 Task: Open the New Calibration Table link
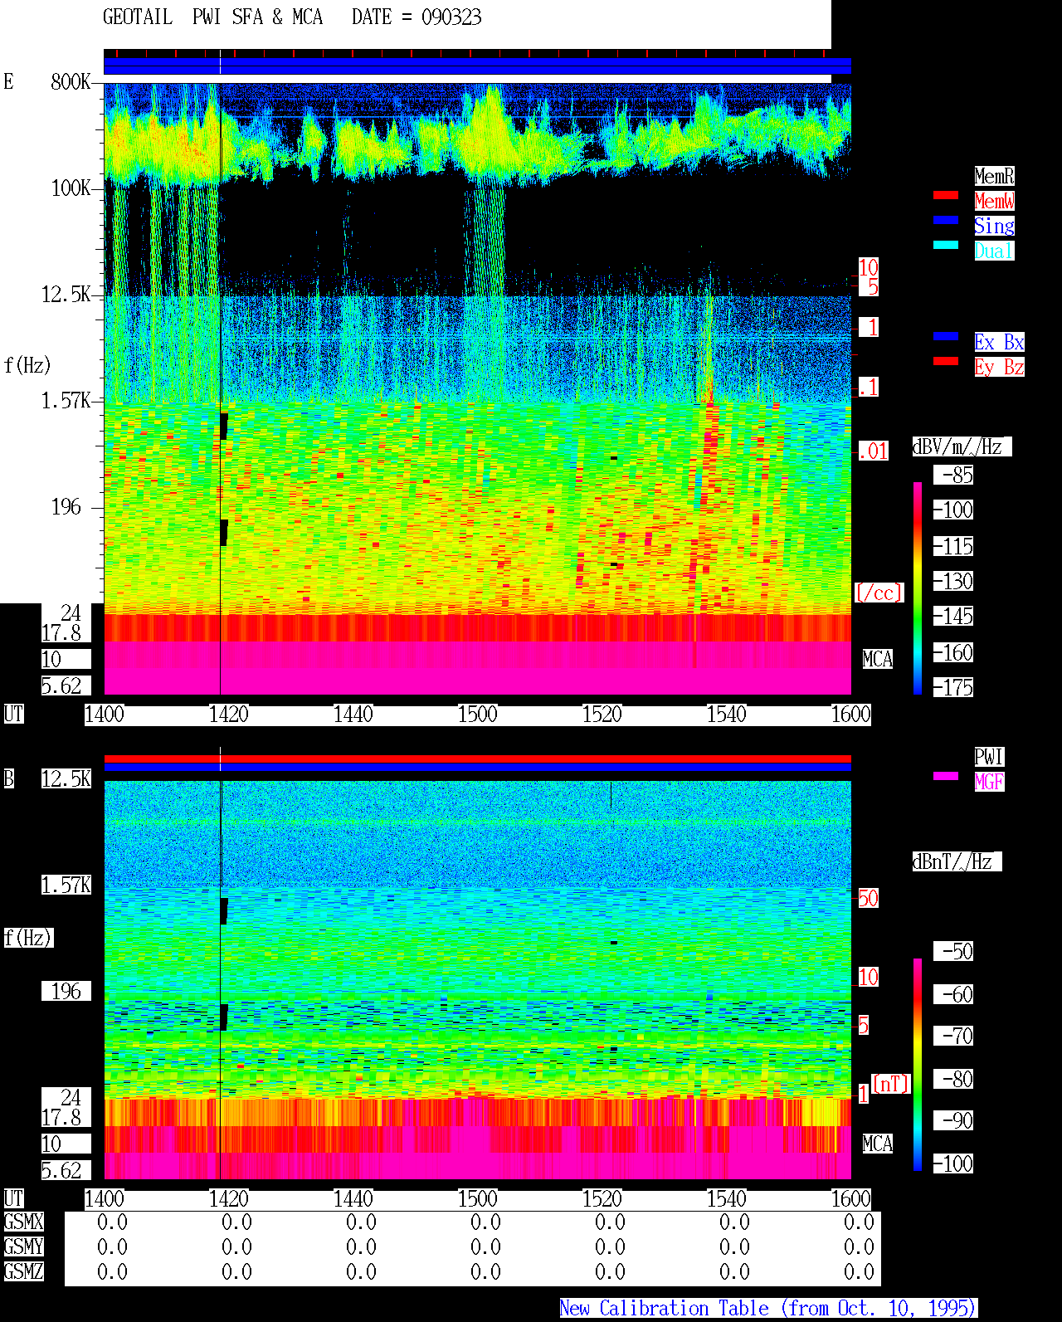coord(768,1308)
